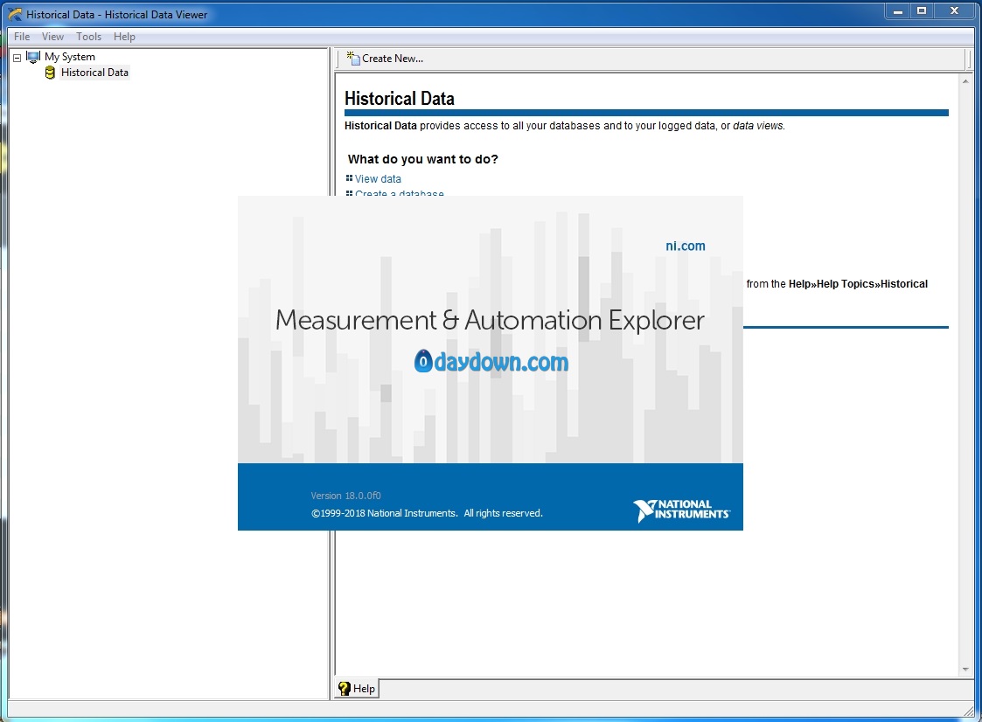Click the bullet icon beside View data

[350, 178]
